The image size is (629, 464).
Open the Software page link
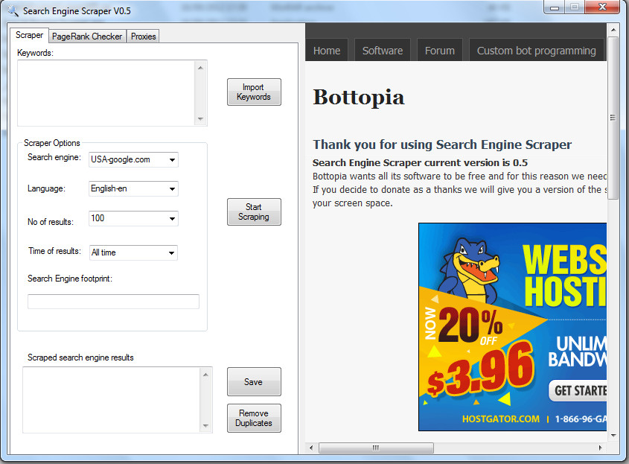[x=383, y=51]
